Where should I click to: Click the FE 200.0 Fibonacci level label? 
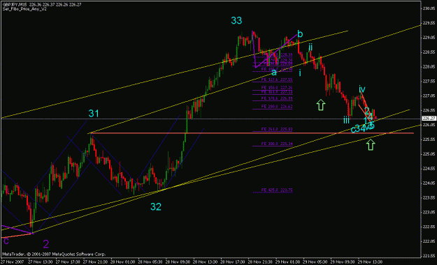(x=277, y=107)
